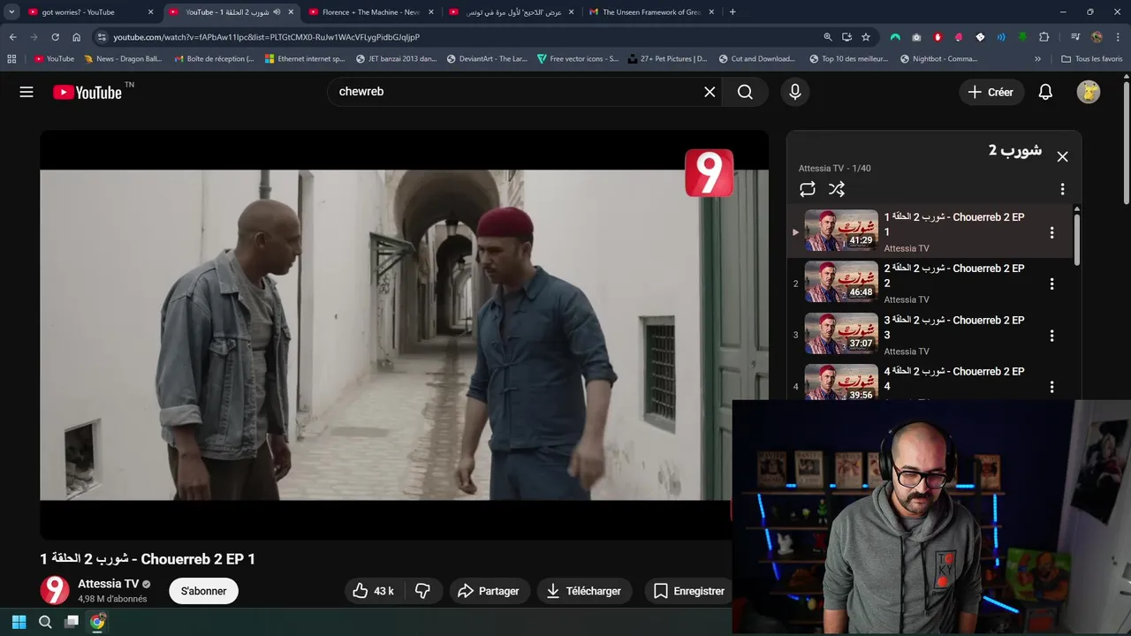
Task: Start voice search with the microphone
Action: pos(795,92)
